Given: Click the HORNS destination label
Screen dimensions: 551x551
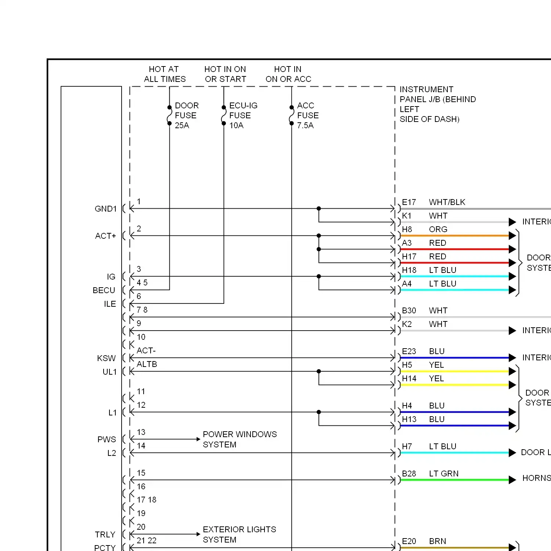Looking at the screenshot, I should (536, 478).
